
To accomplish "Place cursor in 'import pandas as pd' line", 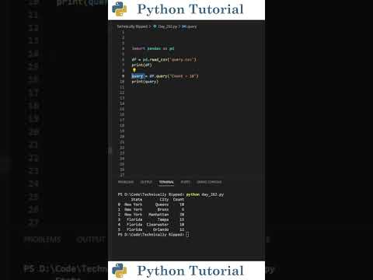I will pos(153,48).
